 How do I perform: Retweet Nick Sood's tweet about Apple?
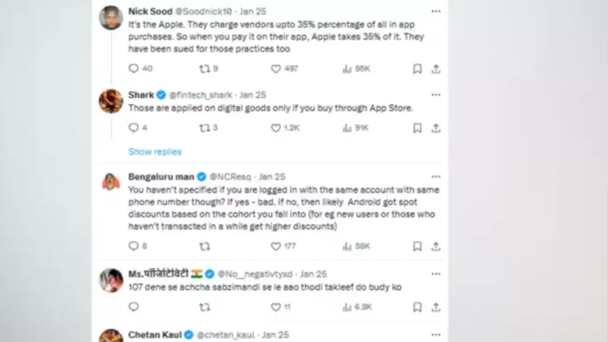205,69
